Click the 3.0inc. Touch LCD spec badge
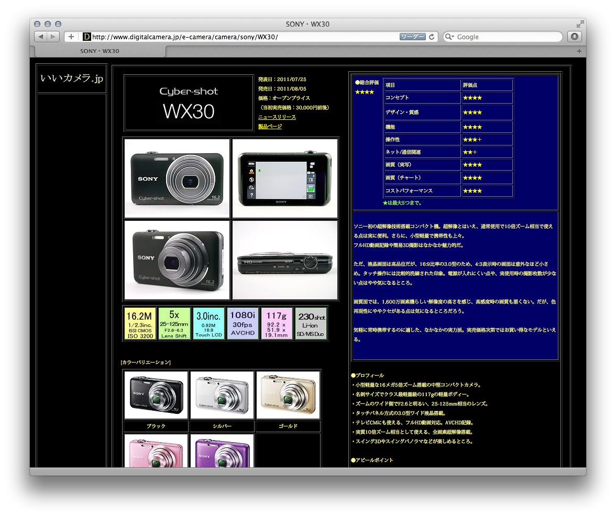This screenshot has height=517, width=616. 208,324
